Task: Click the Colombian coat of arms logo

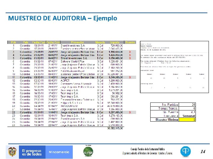Action: point(12,152)
